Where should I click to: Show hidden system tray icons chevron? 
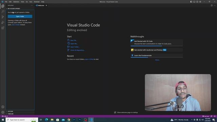192,120
